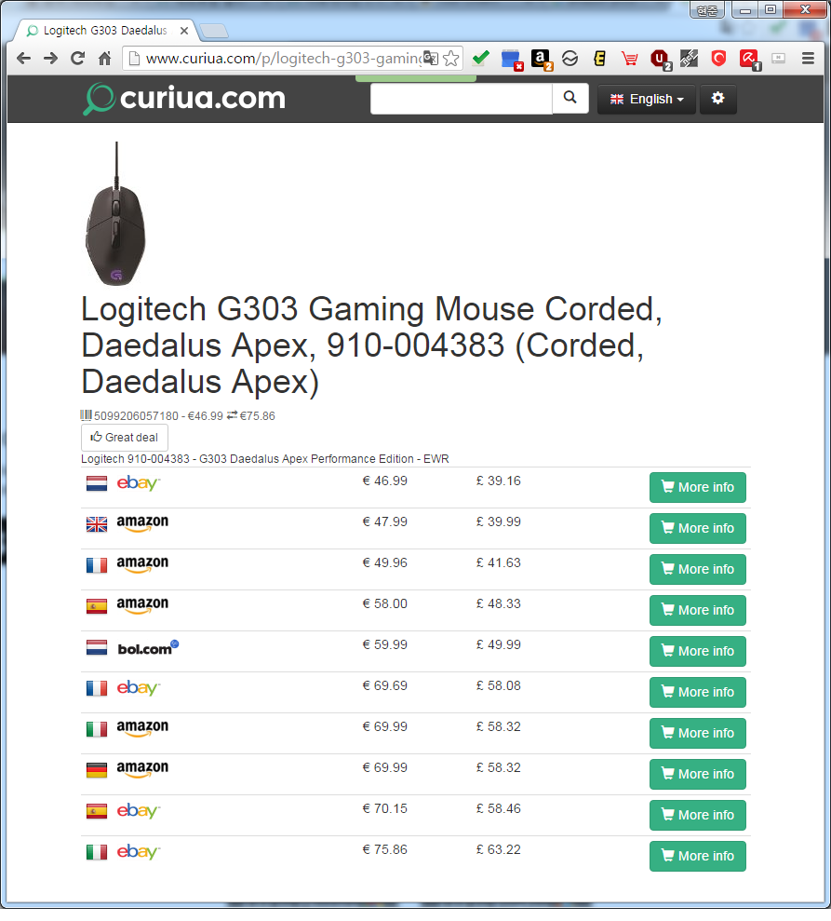
Task: Reload the page
Action: click(x=78, y=59)
